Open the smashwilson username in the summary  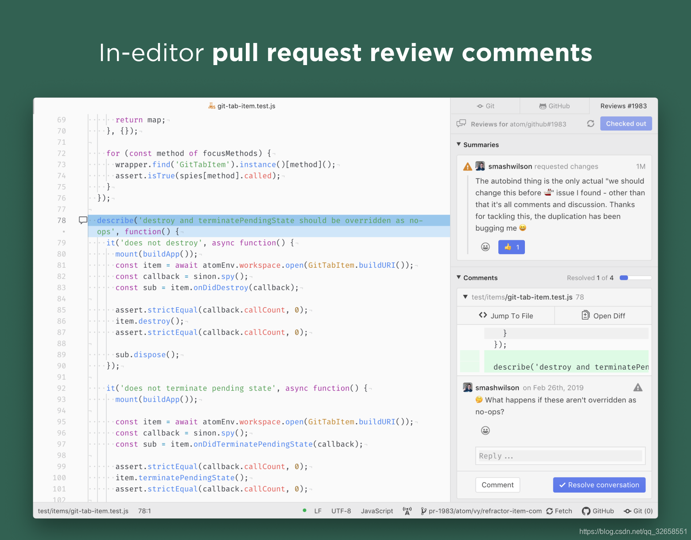point(510,166)
